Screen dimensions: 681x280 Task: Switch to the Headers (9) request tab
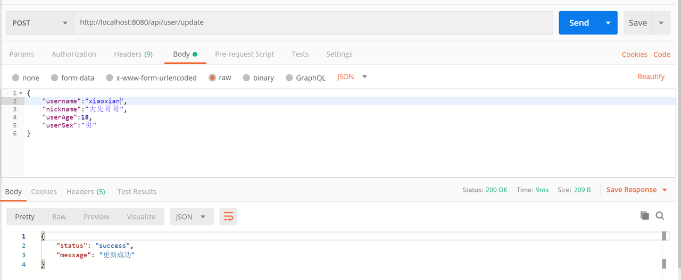point(133,54)
